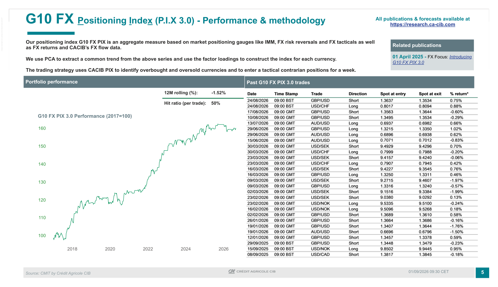Click the 02/02/2026 date cell
This screenshot has width=498, height=287.
pyautogui.click(x=258, y=215)
